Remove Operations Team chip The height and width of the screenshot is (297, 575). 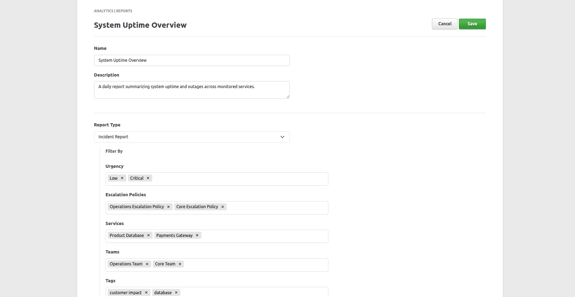coord(147,264)
